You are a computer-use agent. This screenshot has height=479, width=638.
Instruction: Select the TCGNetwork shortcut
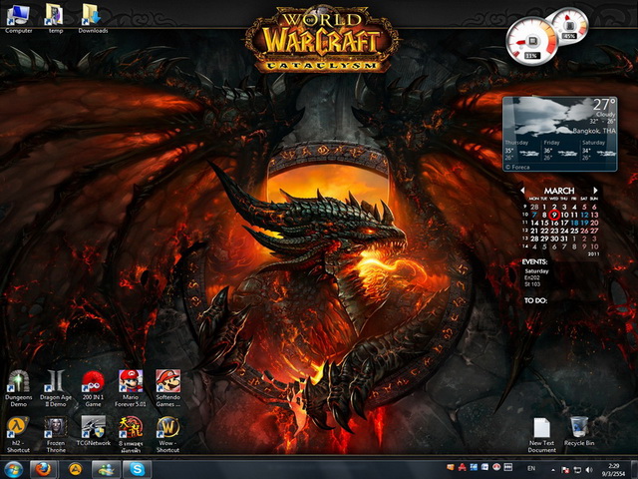(93, 430)
